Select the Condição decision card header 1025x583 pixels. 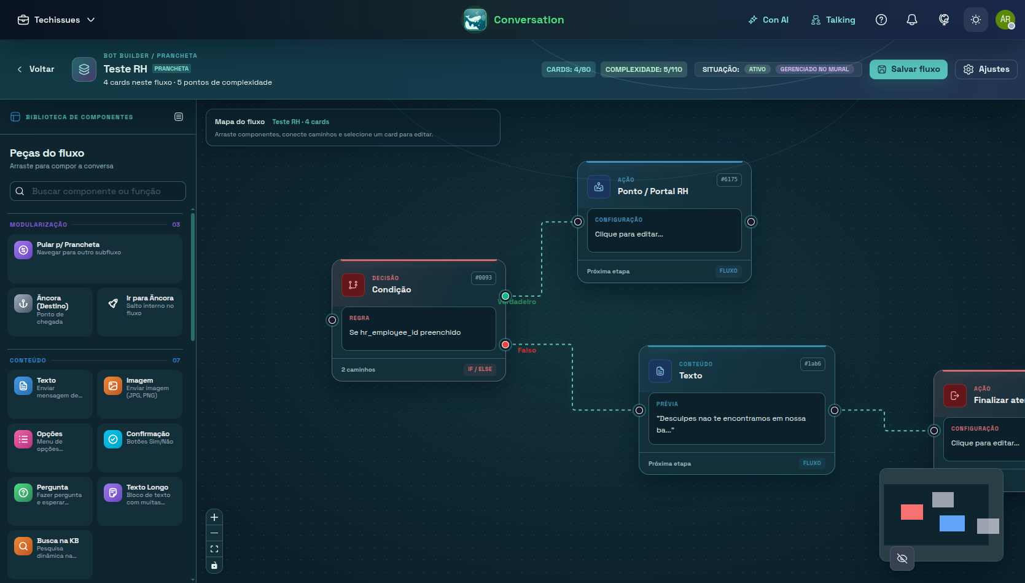click(x=419, y=284)
